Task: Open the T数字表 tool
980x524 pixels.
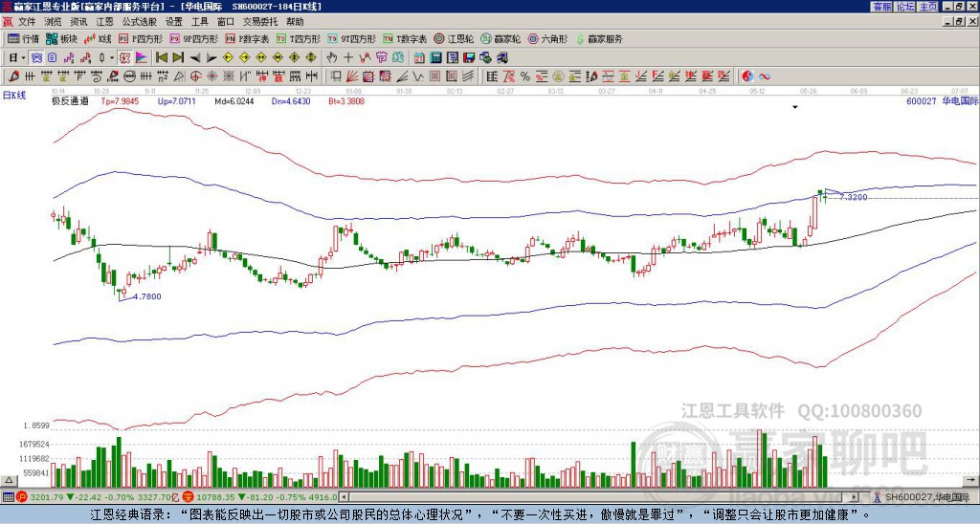Action: pos(405,38)
